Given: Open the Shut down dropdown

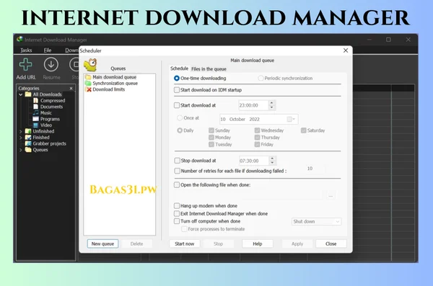Looking at the screenshot, I should [317, 221].
